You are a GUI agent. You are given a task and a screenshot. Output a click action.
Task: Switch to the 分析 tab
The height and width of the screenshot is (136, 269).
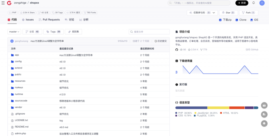(x=84, y=20)
